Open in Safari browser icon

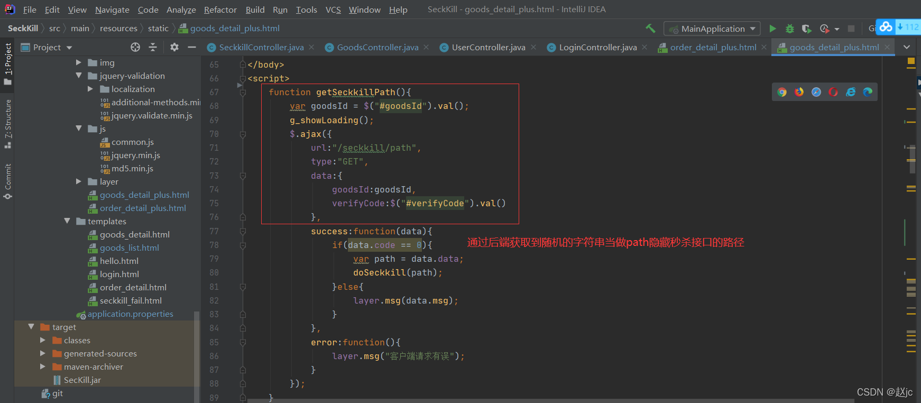pos(816,92)
